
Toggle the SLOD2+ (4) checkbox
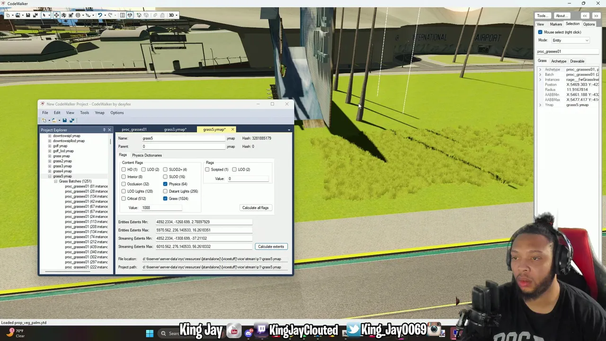(x=165, y=170)
